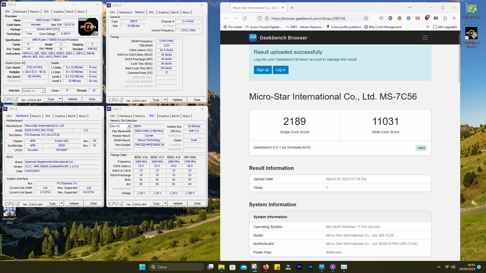Close the Micro-Star Geekbench tab
The width and height of the screenshot is (486, 273).
tap(283, 8)
